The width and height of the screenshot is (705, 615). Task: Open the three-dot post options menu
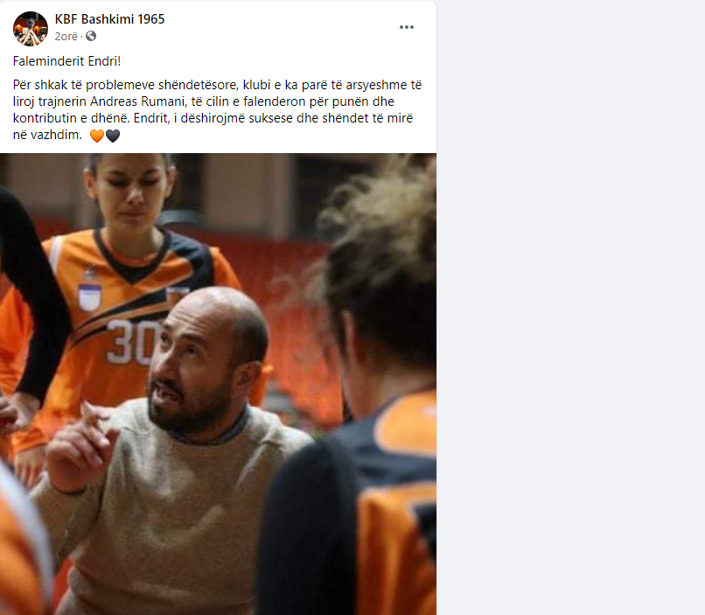tap(407, 27)
